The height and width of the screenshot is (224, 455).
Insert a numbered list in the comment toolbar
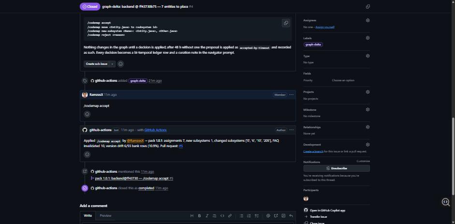(249, 216)
